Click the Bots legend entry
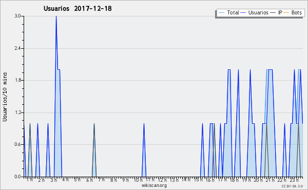The image size is (308, 190). click(x=293, y=12)
